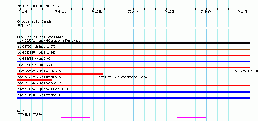This screenshot has height=121, width=258.
Task: Click the right arrow of the ruler
Action: tap(249, 9)
